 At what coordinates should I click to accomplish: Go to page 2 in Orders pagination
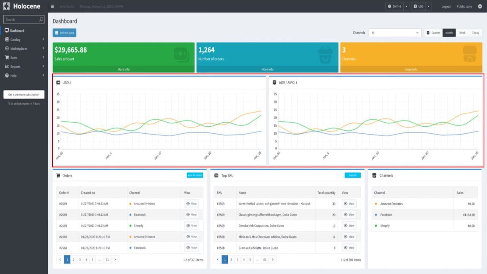[x=73, y=260]
